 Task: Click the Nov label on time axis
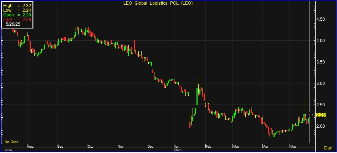[x=121, y=146]
